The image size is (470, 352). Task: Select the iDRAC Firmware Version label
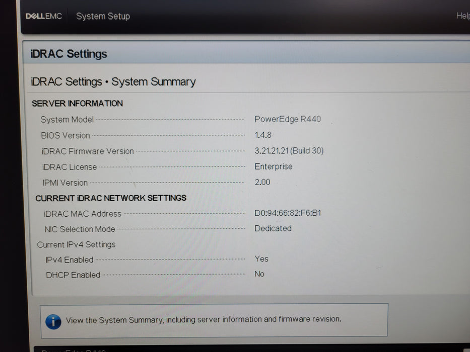click(88, 151)
